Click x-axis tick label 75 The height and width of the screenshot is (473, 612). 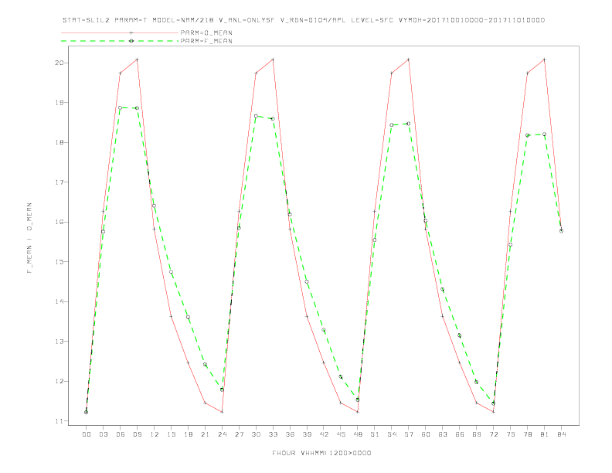pos(511,434)
